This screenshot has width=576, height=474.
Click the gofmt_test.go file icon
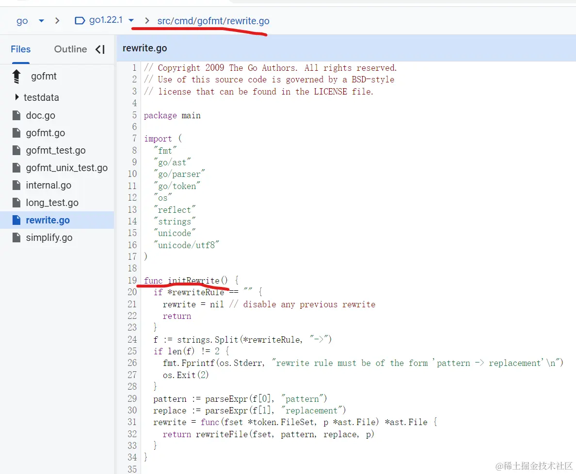(x=16, y=150)
